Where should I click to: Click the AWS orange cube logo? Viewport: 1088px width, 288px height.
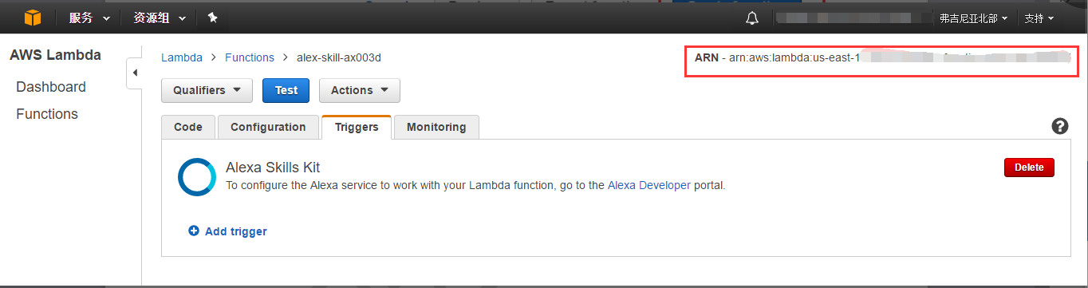pos(32,17)
